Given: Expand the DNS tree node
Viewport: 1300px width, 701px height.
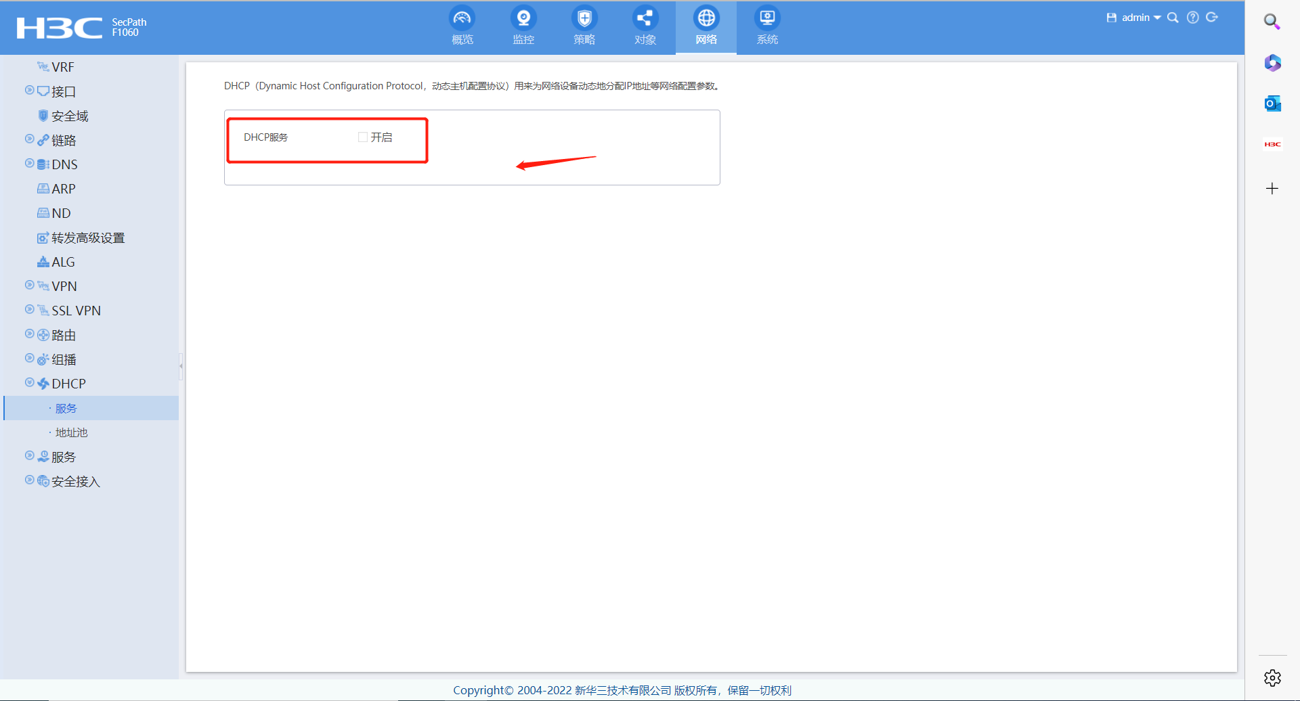Looking at the screenshot, I should click(x=29, y=163).
